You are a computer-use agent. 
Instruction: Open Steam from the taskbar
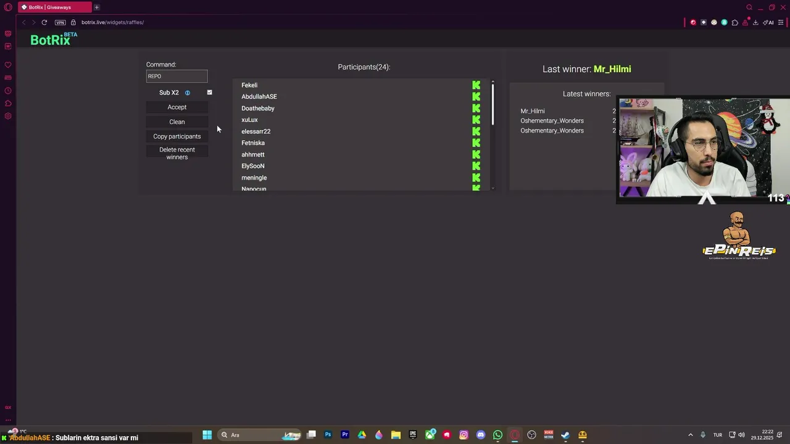(x=565, y=435)
